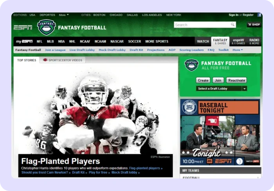Screen dimensions: 274x191
Task: Open the Draft Kit subnav link
Action: pos(136,50)
